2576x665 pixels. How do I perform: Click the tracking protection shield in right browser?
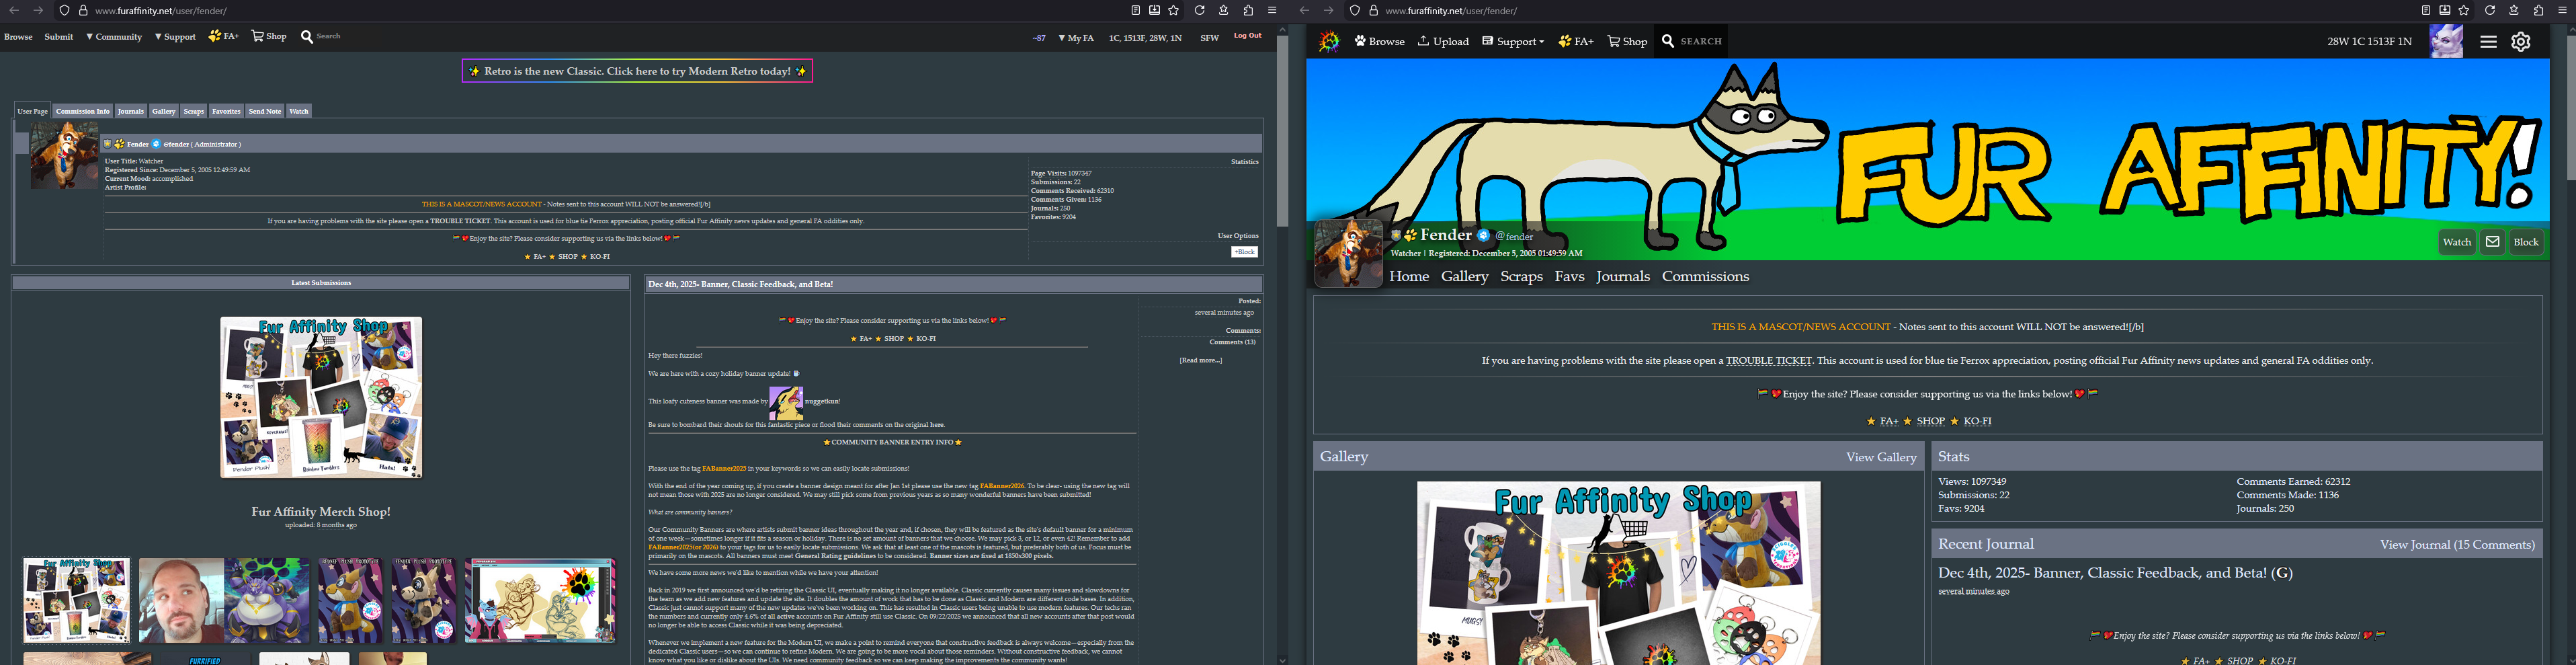[x=1354, y=11]
